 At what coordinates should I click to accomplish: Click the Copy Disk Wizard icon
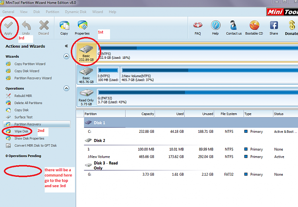[8, 71]
